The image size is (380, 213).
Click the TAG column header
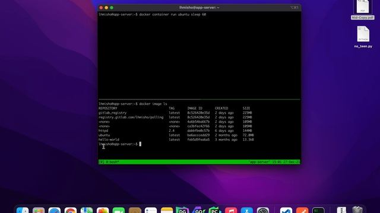[172, 108]
